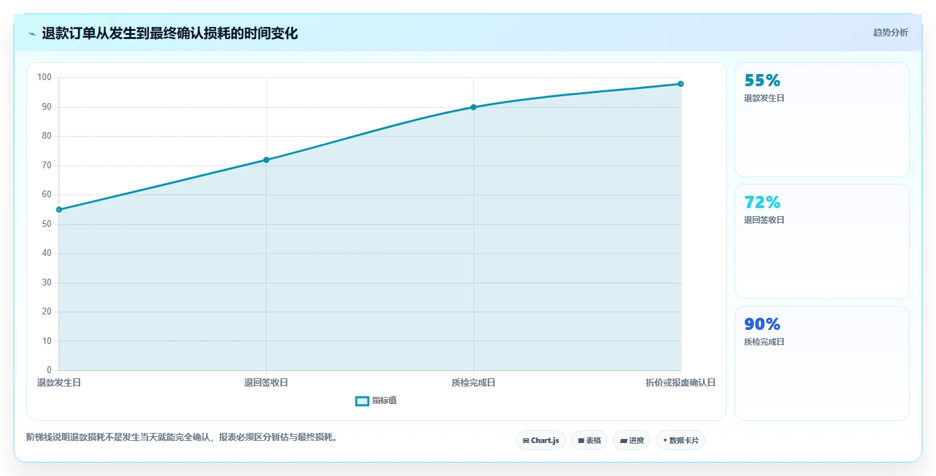Click y-axis value 50
936x476 pixels.
pyautogui.click(x=46, y=224)
